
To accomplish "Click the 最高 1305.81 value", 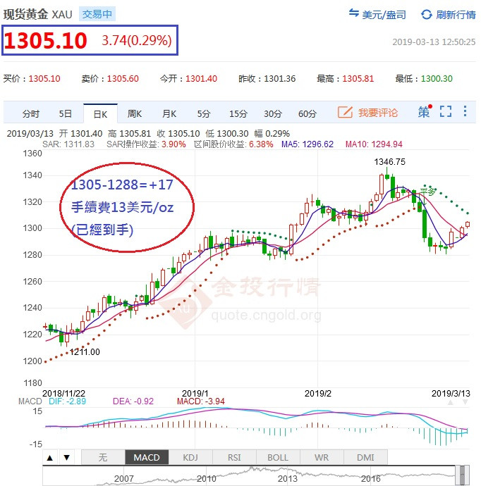I will tap(358, 78).
